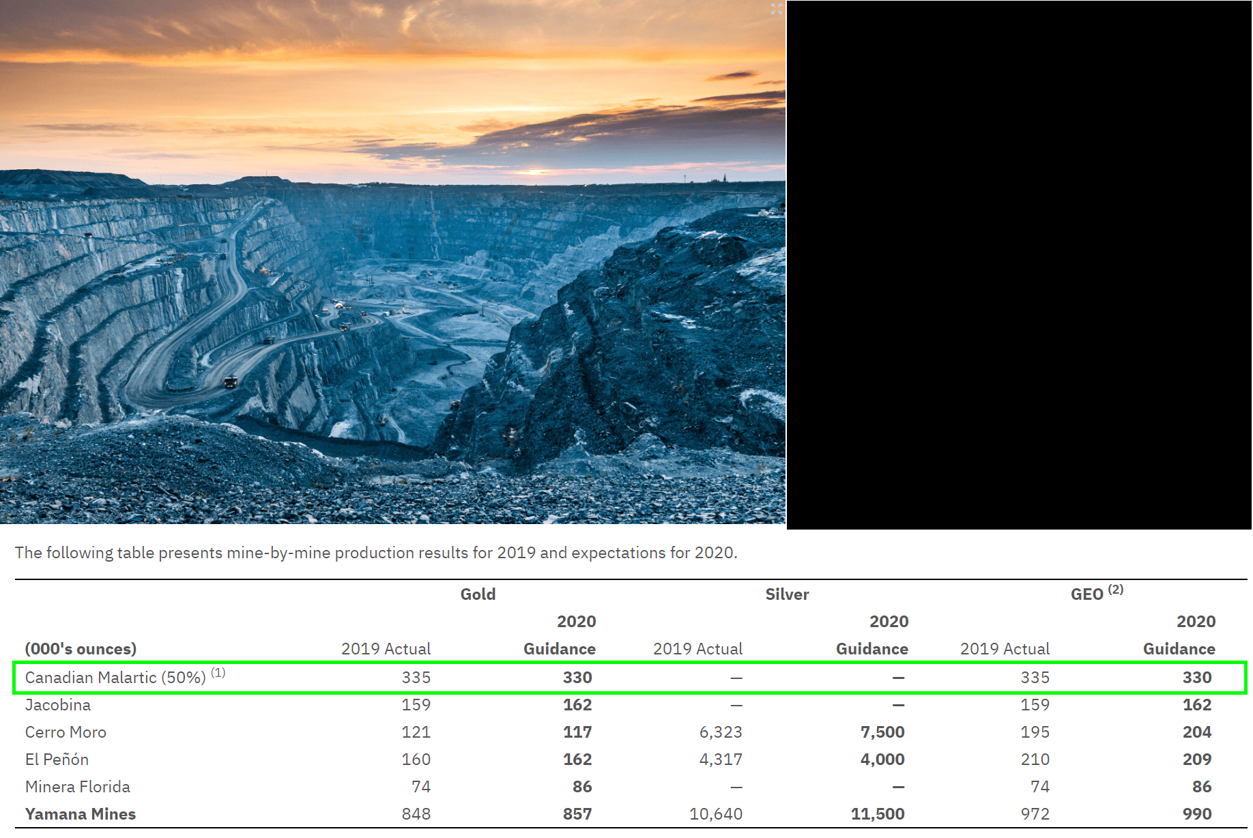
Task: Click the fullscreen expand icon on the mine photo
Action: point(777,9)
